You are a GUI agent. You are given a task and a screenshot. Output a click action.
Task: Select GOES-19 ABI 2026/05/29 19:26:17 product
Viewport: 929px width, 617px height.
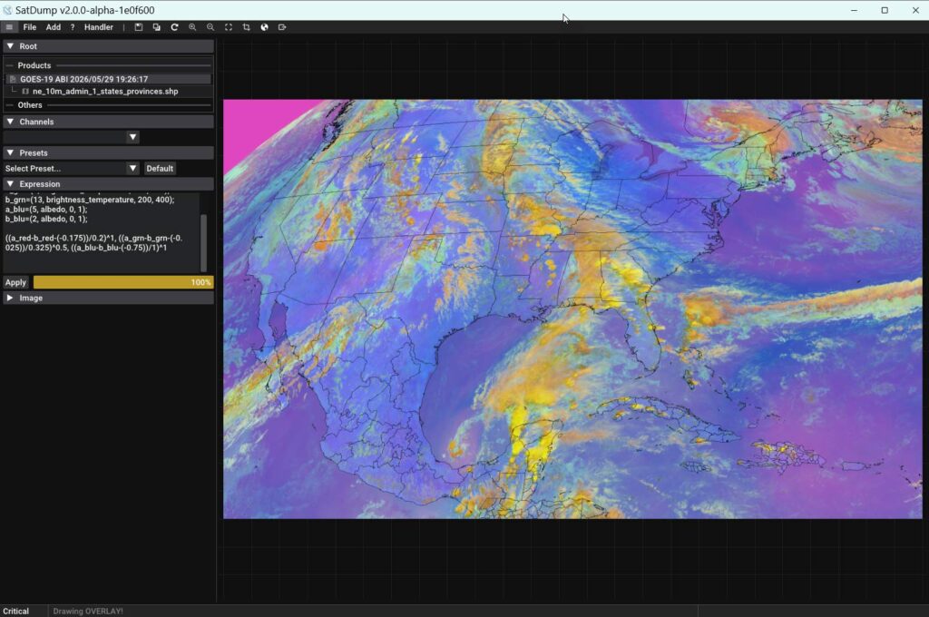(x=109, y=79)
